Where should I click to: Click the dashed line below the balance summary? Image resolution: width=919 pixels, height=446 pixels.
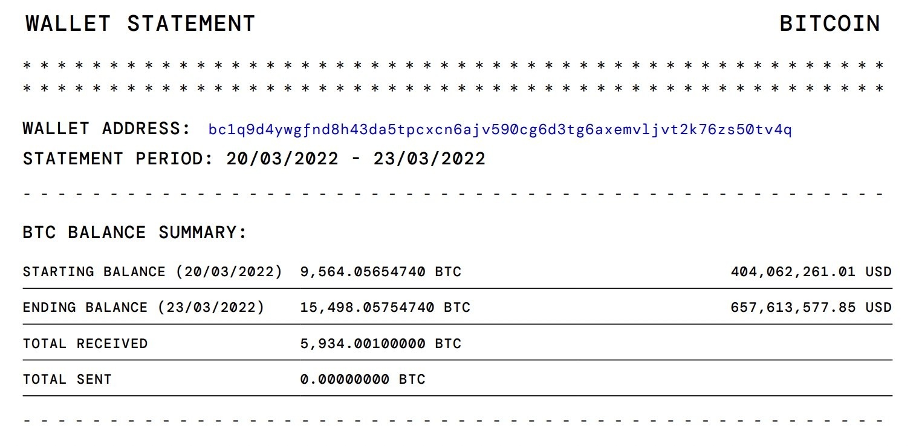453,419
